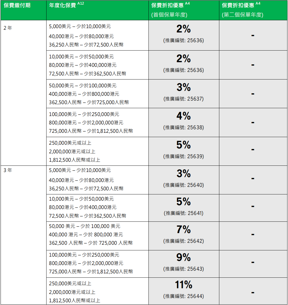The height and width of the screenshot is (305, 288).
Task: Click the A12 footnote superscript
Action: [81, 4]
